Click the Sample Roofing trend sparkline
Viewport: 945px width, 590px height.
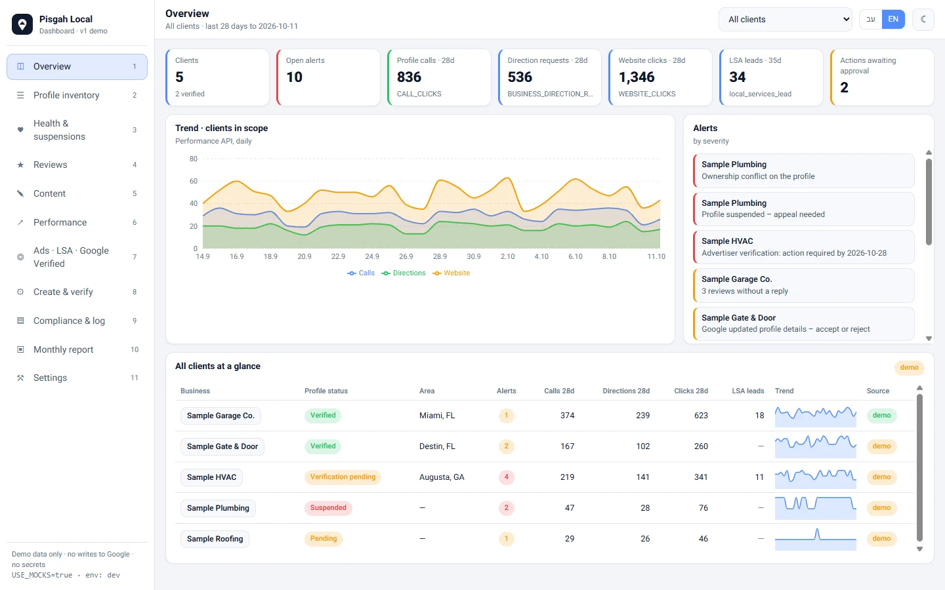[x=816, y=539]
